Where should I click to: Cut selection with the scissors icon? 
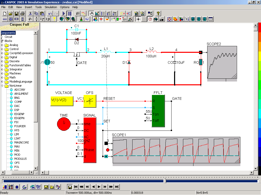point(30,13)
